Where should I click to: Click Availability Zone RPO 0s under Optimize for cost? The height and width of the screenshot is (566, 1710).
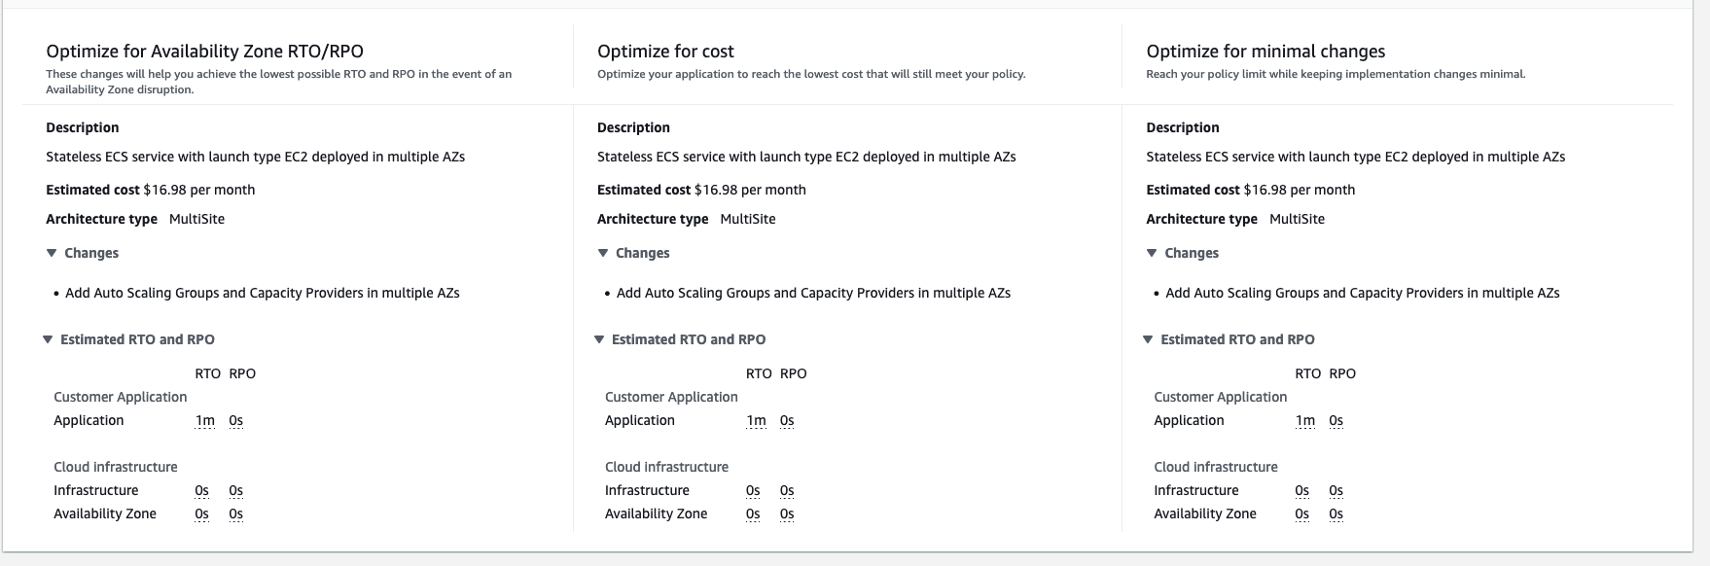tap(786, 513)
